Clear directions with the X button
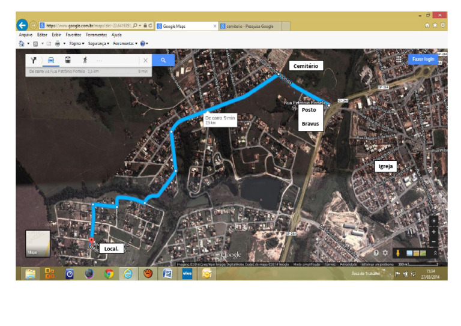The image size is (461, 326). (x=145, y=60)
